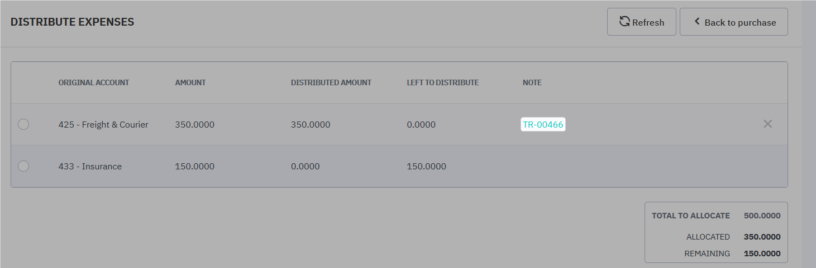The width and height of the screenshot is (816, 268).
Task: Open the TR-00466 transaction link
Action: click(x=543, y=124)
